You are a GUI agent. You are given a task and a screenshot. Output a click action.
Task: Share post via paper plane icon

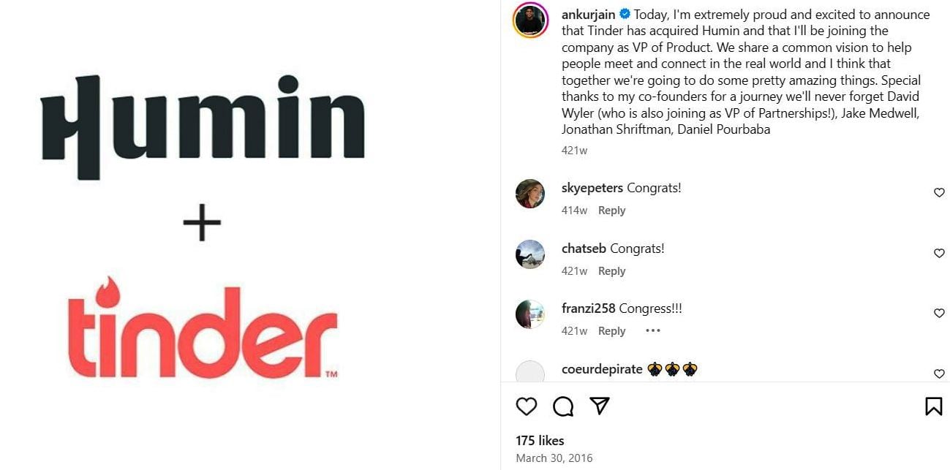tap(600, 406)
